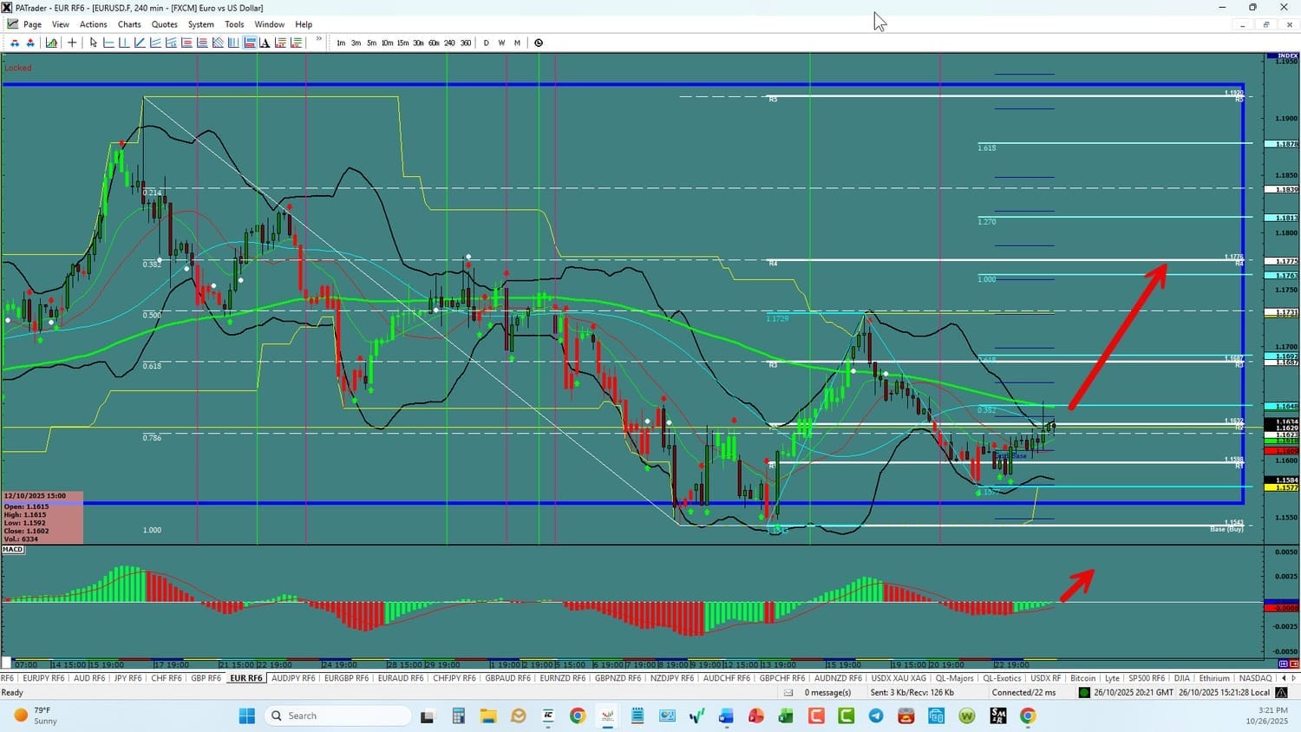Select the arrow pointer tool

(x=94, y=42)
